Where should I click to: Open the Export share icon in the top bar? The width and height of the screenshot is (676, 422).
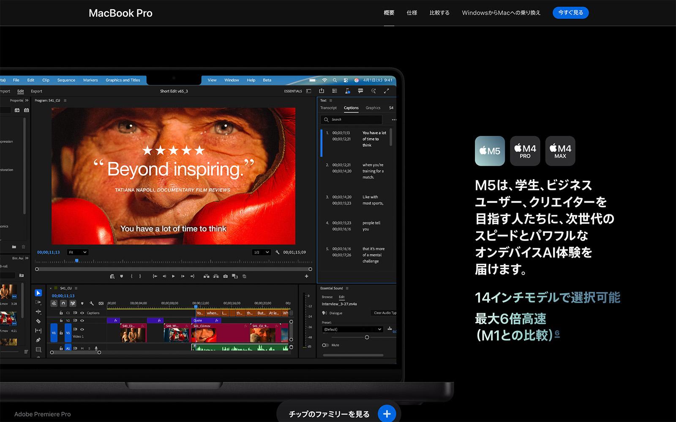pos(322,91)
